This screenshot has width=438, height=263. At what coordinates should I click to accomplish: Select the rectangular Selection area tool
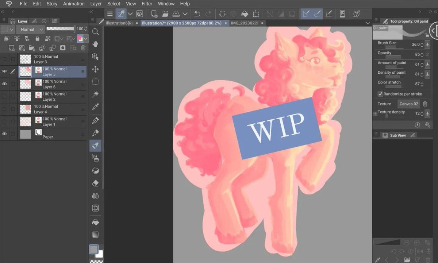[95, 82]
